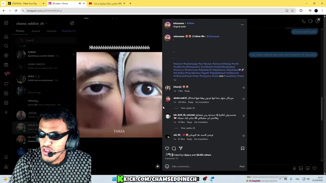The height and width of the screenshot is (183, 326).
Task: Open the @tabzaaaaa mention link
Action: pyautogui.click(x=213, y=36)
